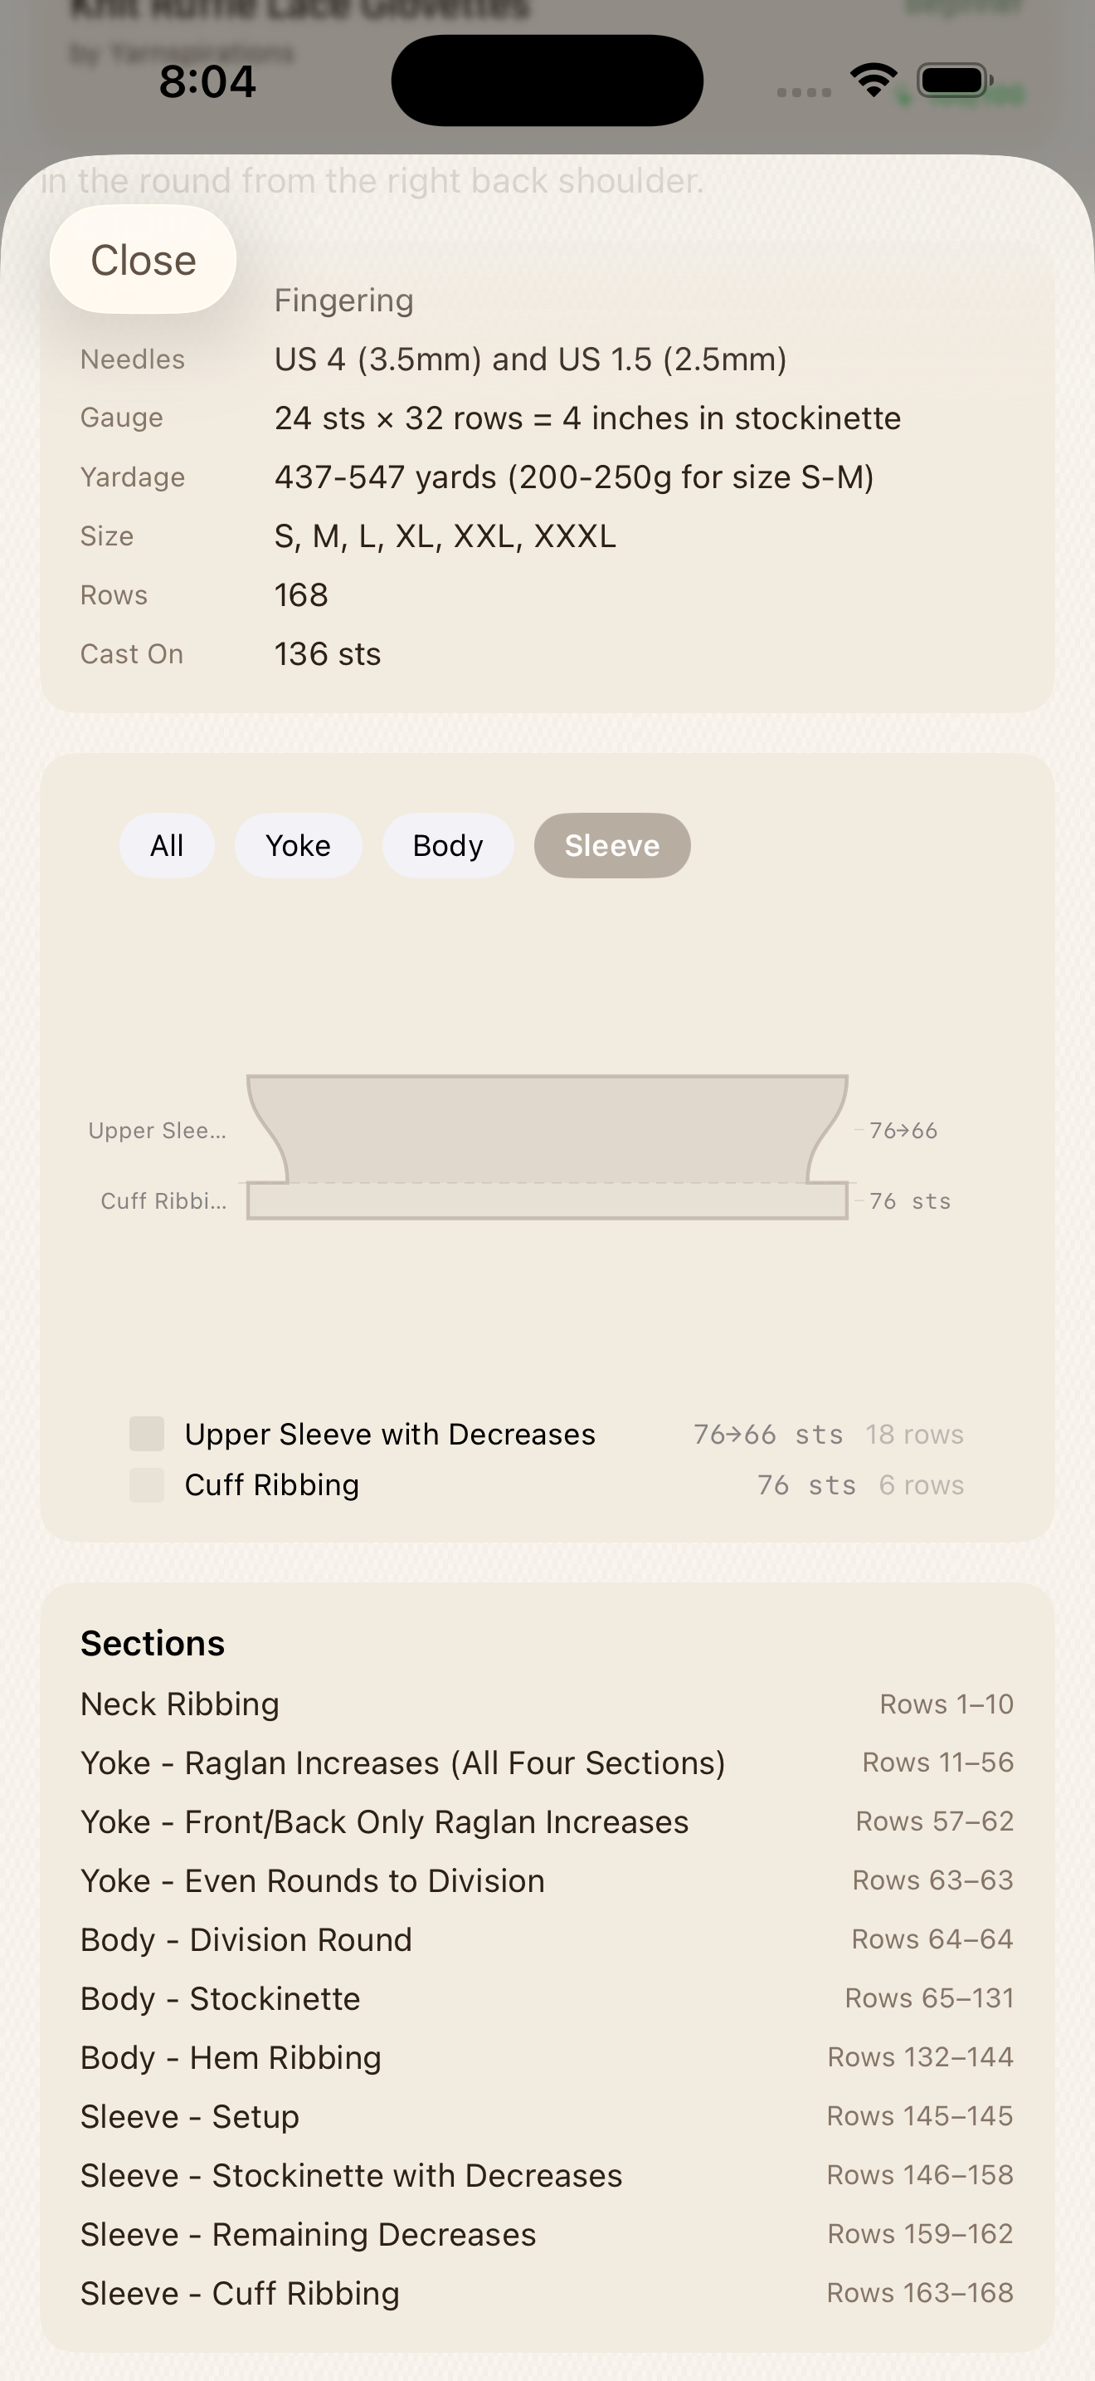Image resolution: width=1095 pixels, height=2381 pixels.
Task: Select the Sleeve - Setup section
Action: [547, 2117]
